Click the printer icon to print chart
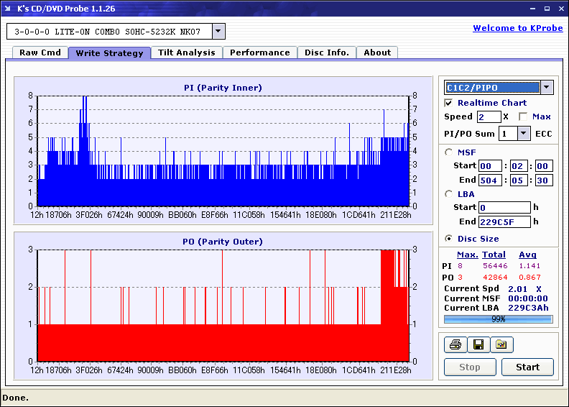The width and height of the screenshot is (569, 407). 455,345
